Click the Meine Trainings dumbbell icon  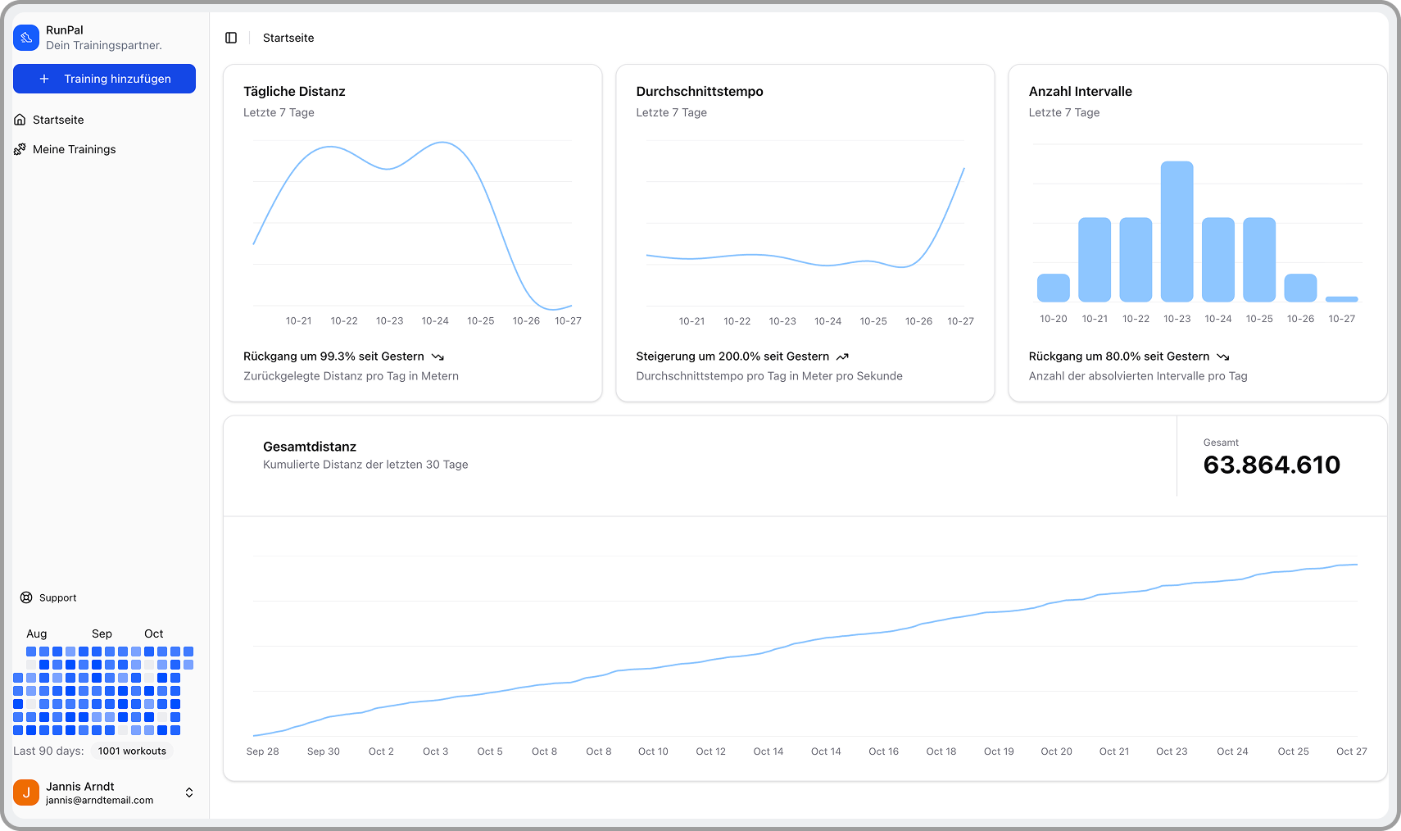[20, 149]
